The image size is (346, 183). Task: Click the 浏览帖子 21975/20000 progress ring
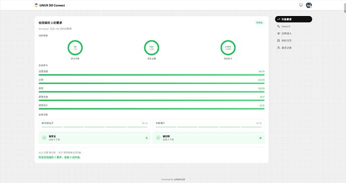point(228,47)
